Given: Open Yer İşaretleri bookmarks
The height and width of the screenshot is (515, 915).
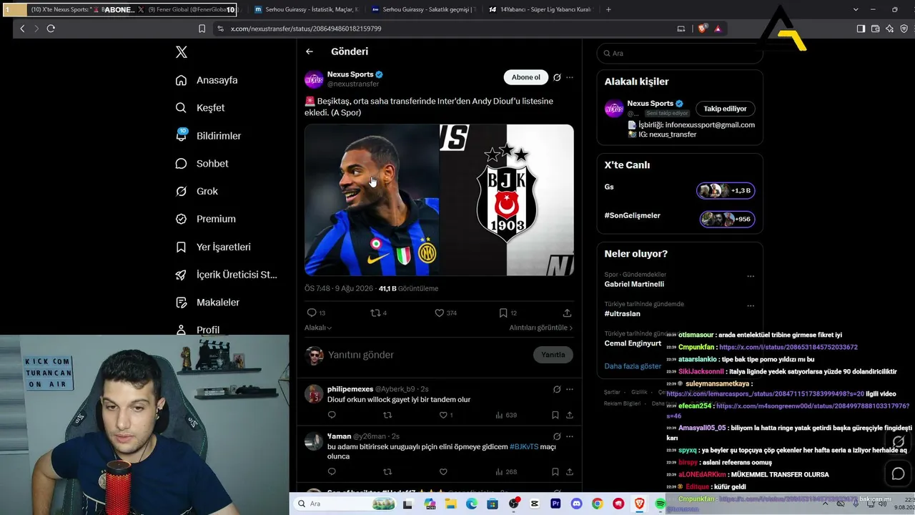Looking at the screenshot, I should pyautogui.click(x=213, y=247).
